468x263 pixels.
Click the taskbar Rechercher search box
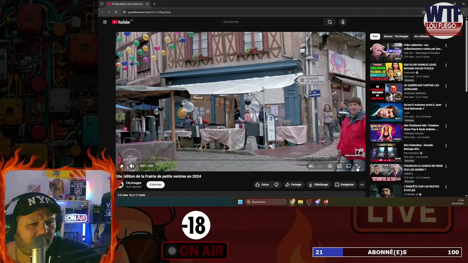pos(266,202)
